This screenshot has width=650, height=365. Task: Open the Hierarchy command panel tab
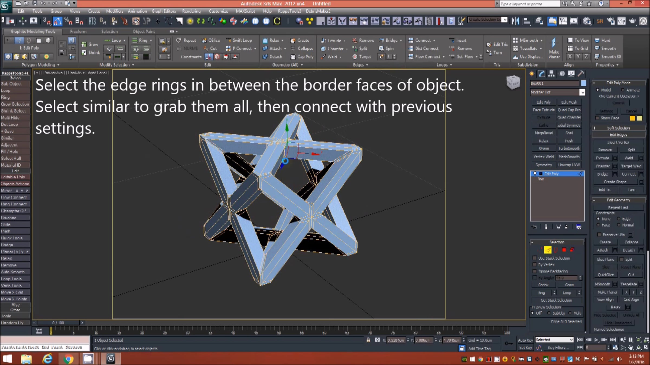pyautogui.click(x=551, y=74)
